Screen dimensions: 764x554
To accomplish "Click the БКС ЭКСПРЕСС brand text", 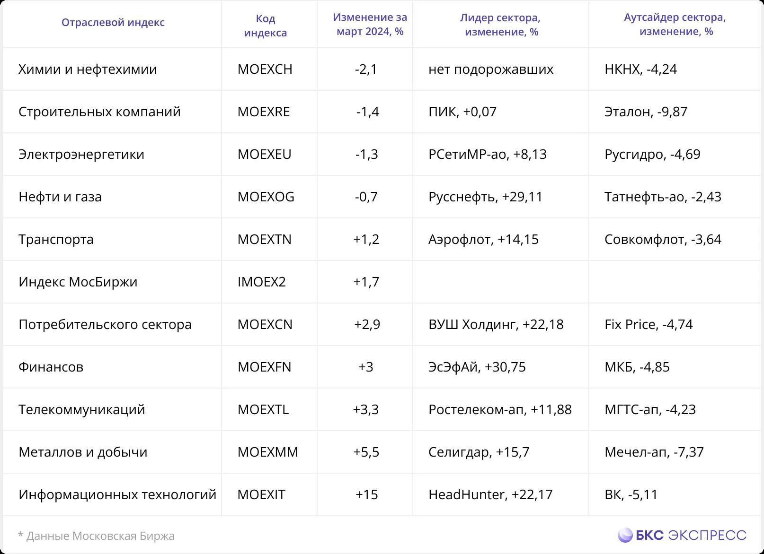I will tap(691, 535).
